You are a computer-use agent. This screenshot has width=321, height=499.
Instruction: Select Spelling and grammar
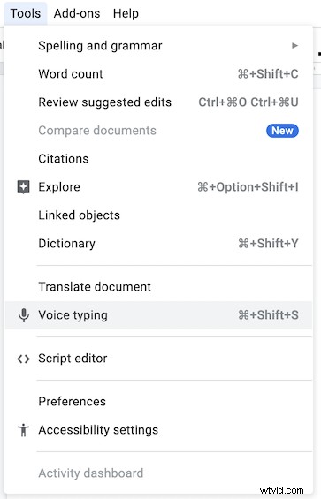pyautogui.click(x=158, y=46)
